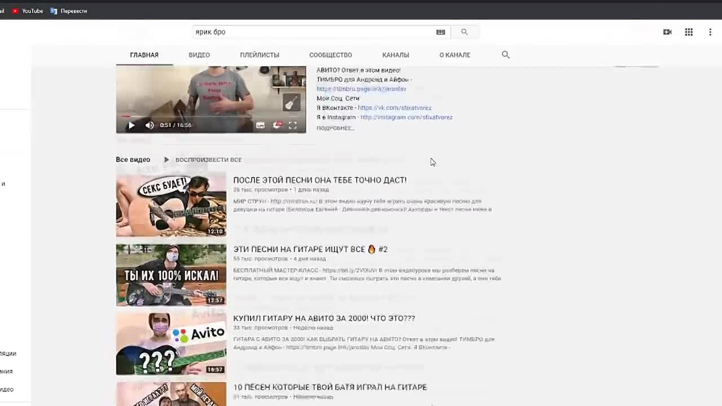Toggle subtitles on the featured video
This screenshot has height=406, width=722.
(260, 125)
